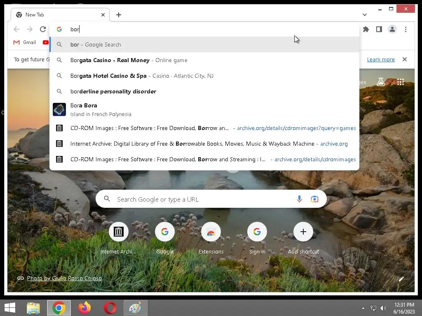Image resolution: width=422 pixels, height=316 pixels.
Task: Toggle the side panel icon
Action: (x=379, y=29)
